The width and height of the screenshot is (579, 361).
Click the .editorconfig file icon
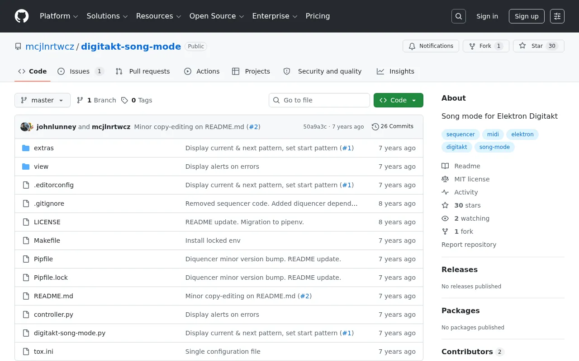[26, 185]
